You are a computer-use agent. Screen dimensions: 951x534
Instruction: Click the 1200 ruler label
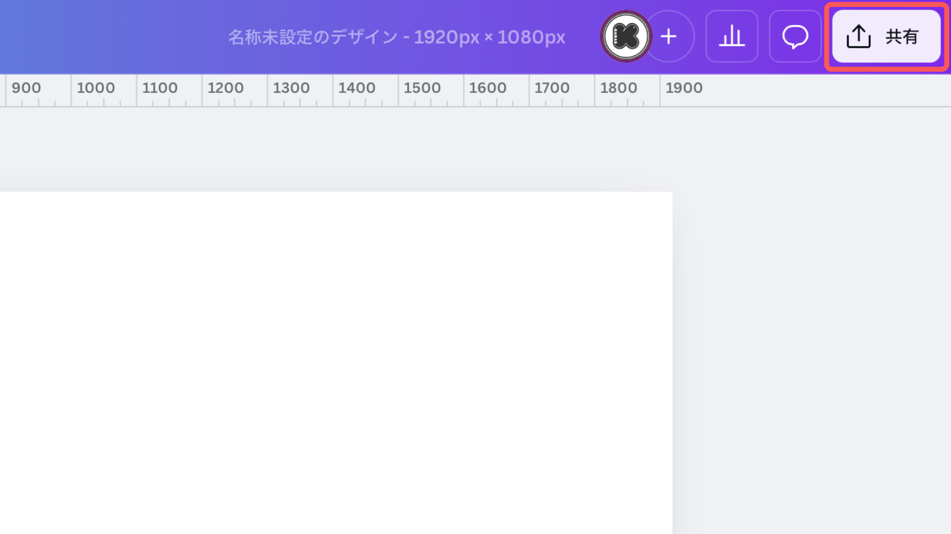pos(225,88)
